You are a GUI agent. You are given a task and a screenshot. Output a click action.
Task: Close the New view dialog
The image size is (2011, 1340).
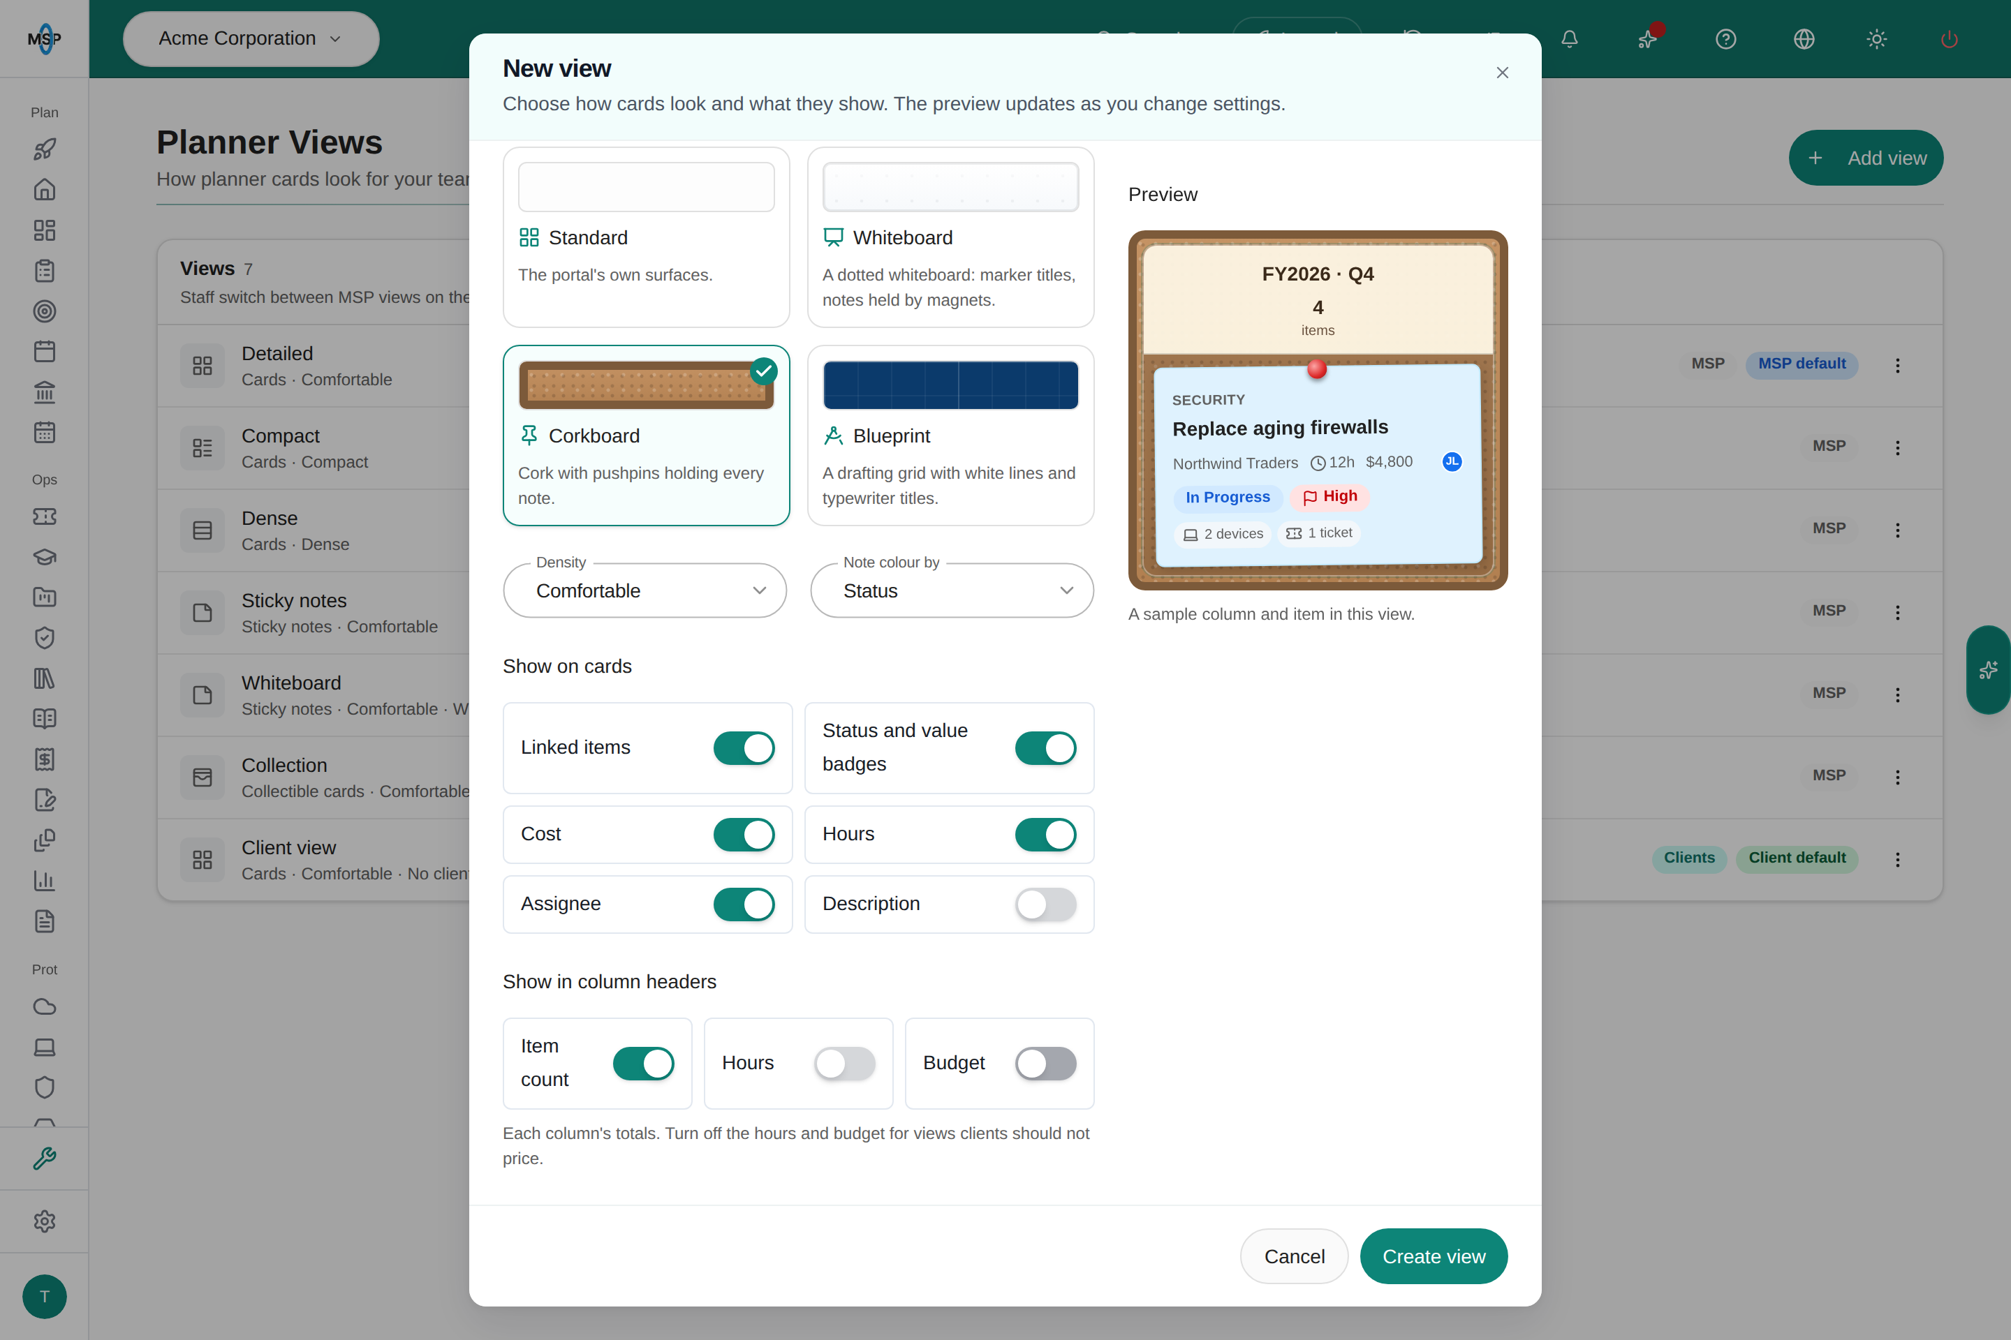[x=1502, y=73]
